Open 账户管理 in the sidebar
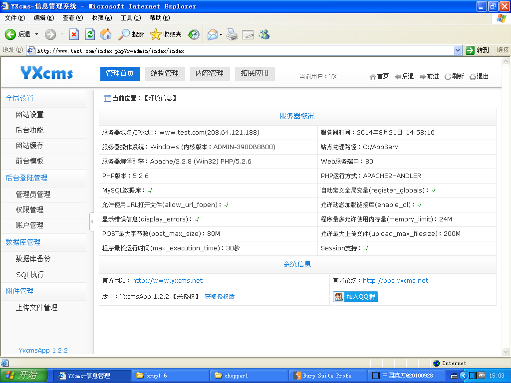 click(x=29, y=225)
